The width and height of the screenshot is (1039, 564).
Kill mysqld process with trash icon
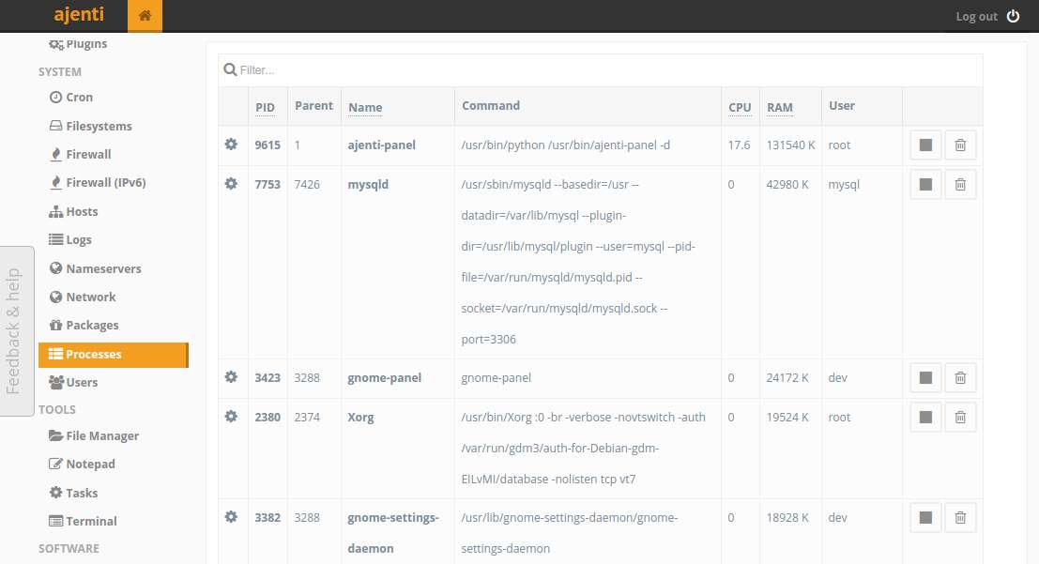[x=960, y=184]
